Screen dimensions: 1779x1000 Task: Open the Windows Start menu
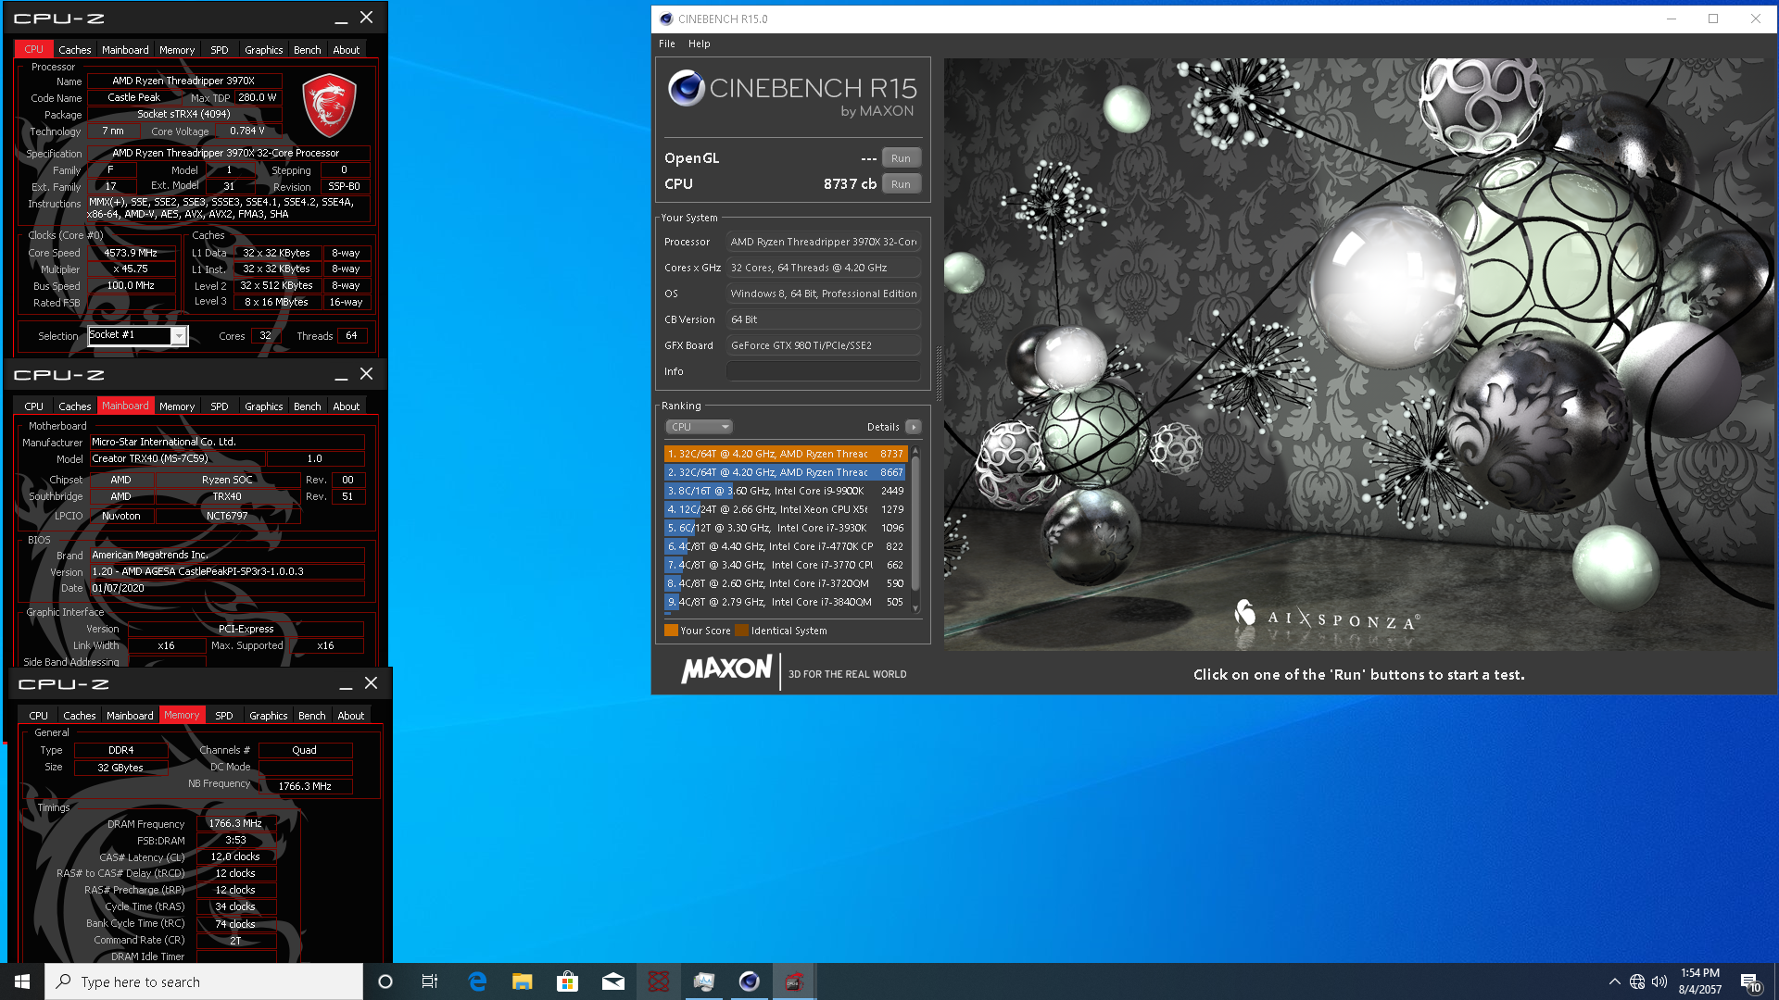tap(22, 981)
